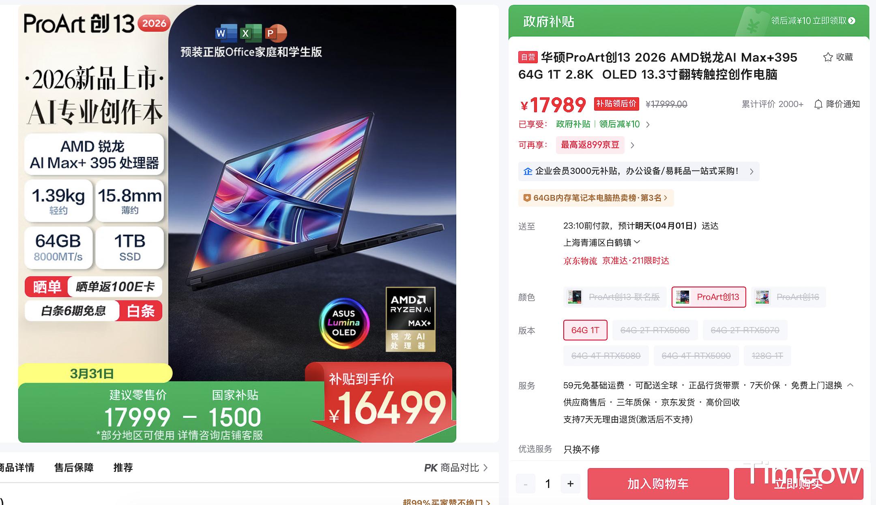
Task: Click the quantity input field
Action: click(x=548, y=484)
